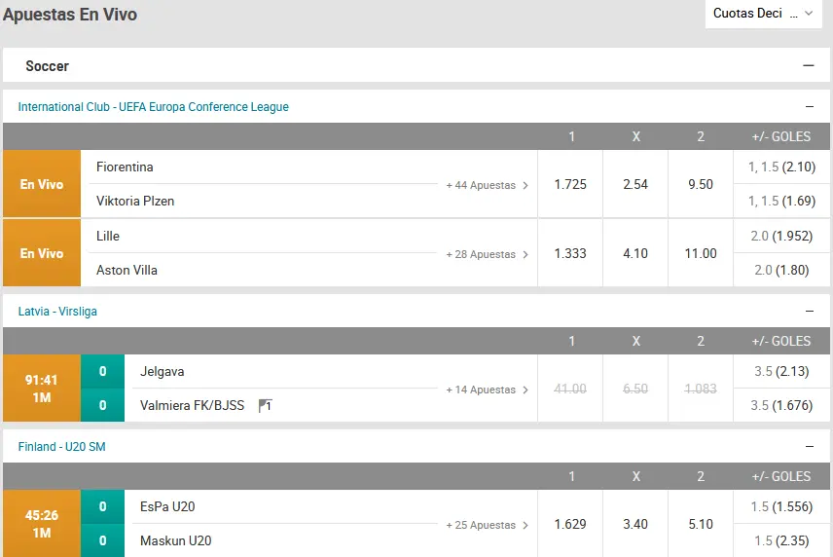Open the Finland - U20 SM league link
The width and height of the screenshot is (833, 557).
[x=61, y=447]
